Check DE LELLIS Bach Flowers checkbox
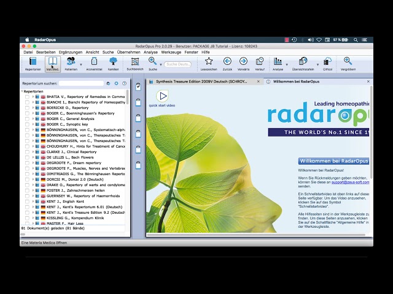393x294 pixels. (27, 157)
